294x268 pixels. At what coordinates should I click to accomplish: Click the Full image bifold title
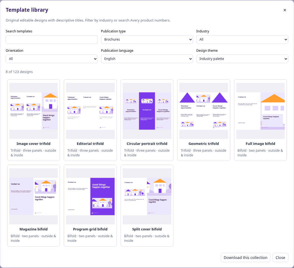point(261,144)
